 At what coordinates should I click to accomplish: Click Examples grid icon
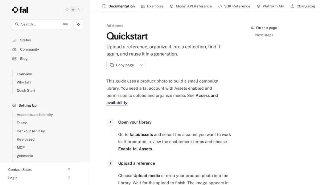tap(143, 6)
